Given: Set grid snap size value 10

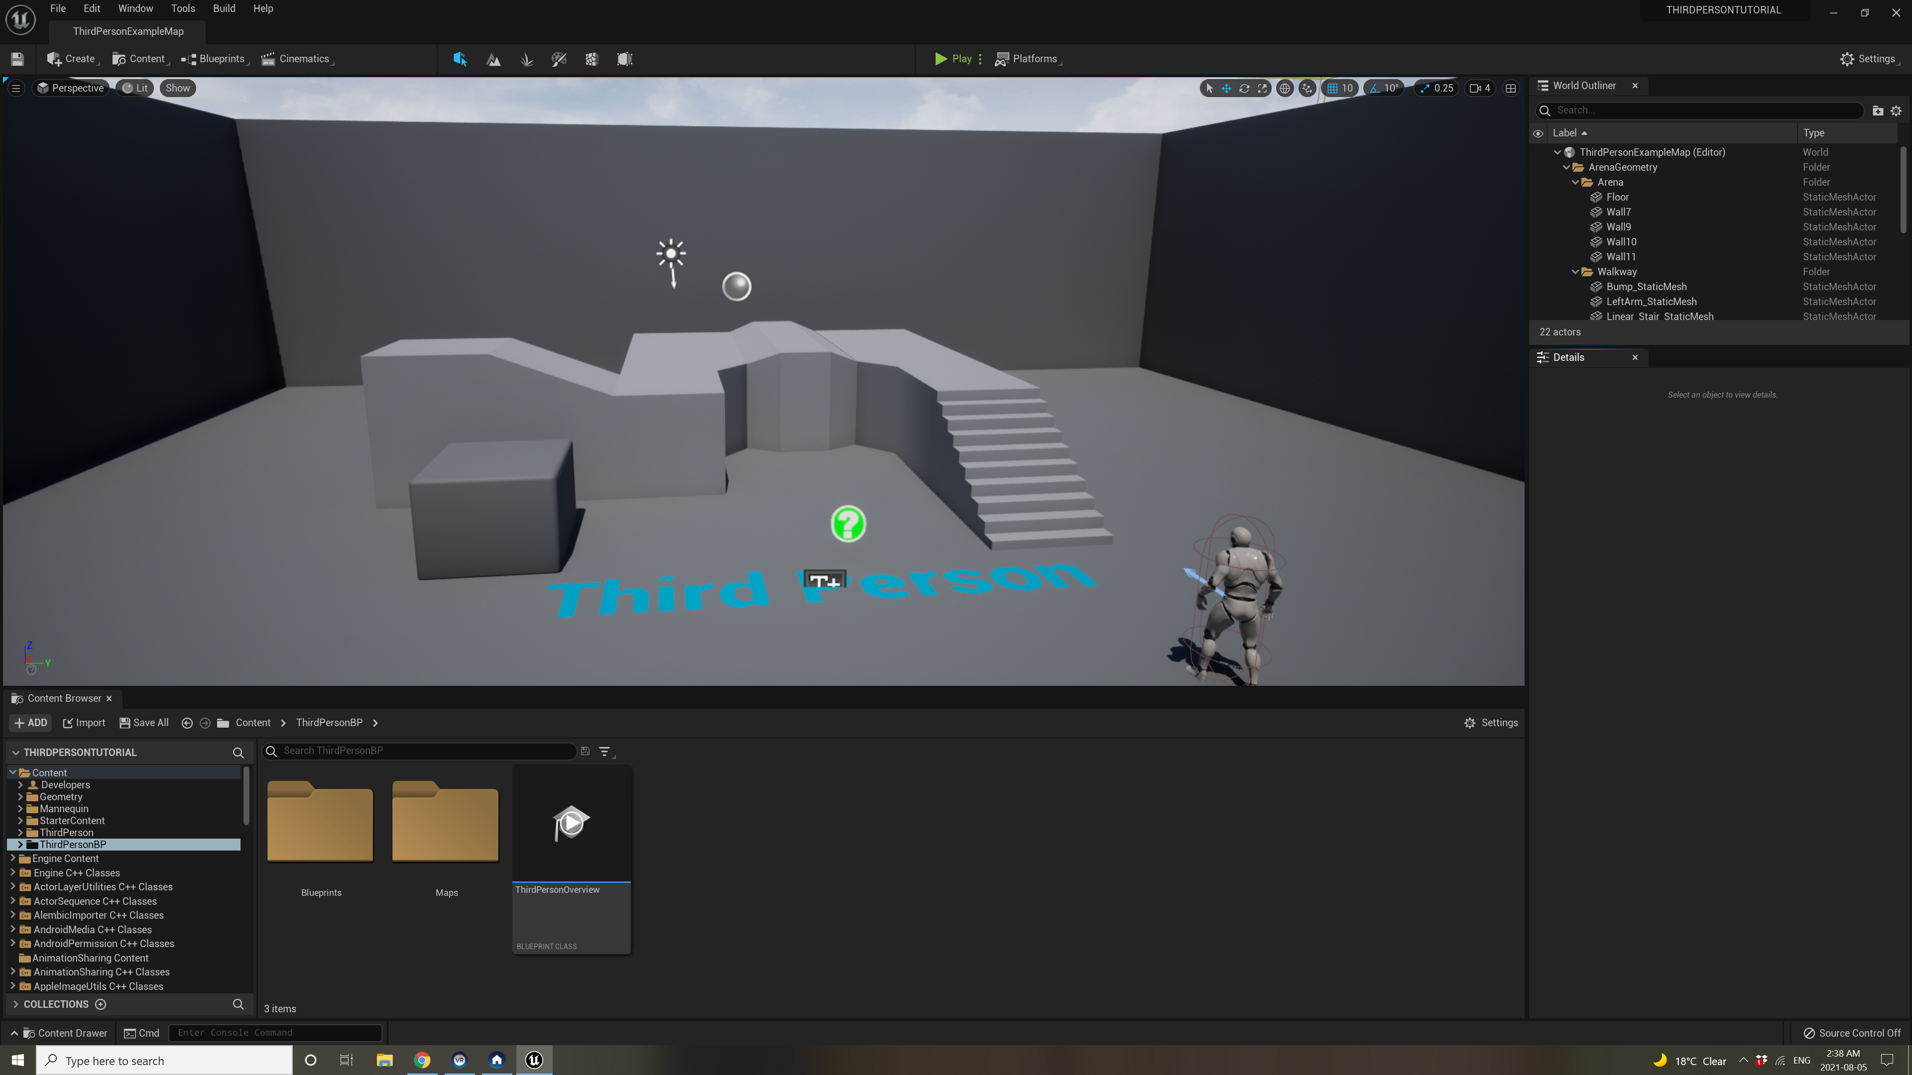Looking at the screenshot, I should pos(1347,88).
